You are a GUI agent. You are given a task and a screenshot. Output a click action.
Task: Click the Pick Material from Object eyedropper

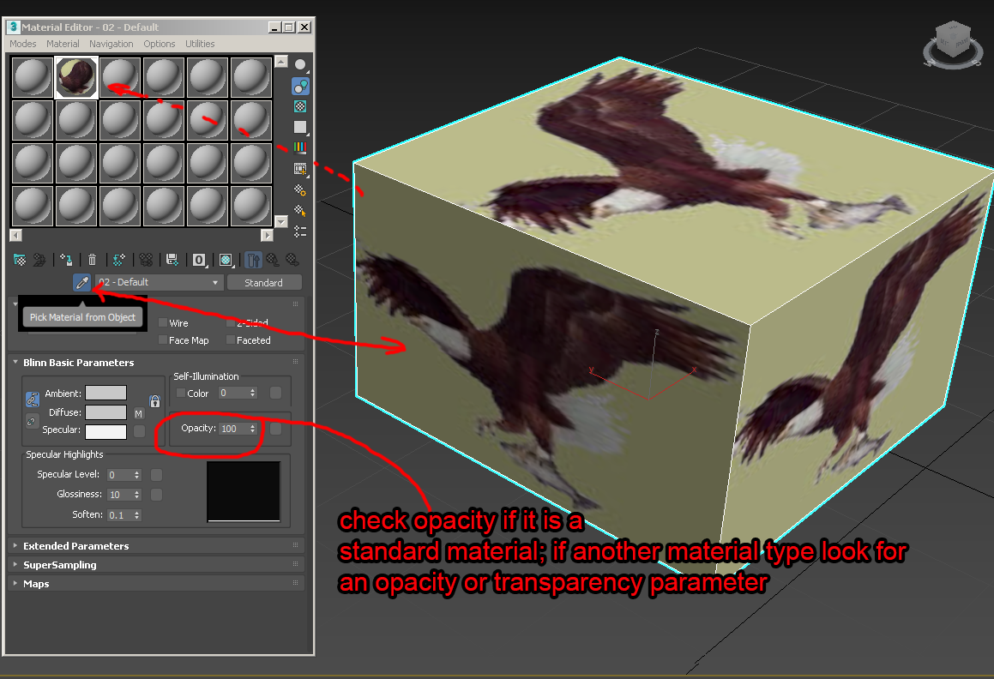81,282
